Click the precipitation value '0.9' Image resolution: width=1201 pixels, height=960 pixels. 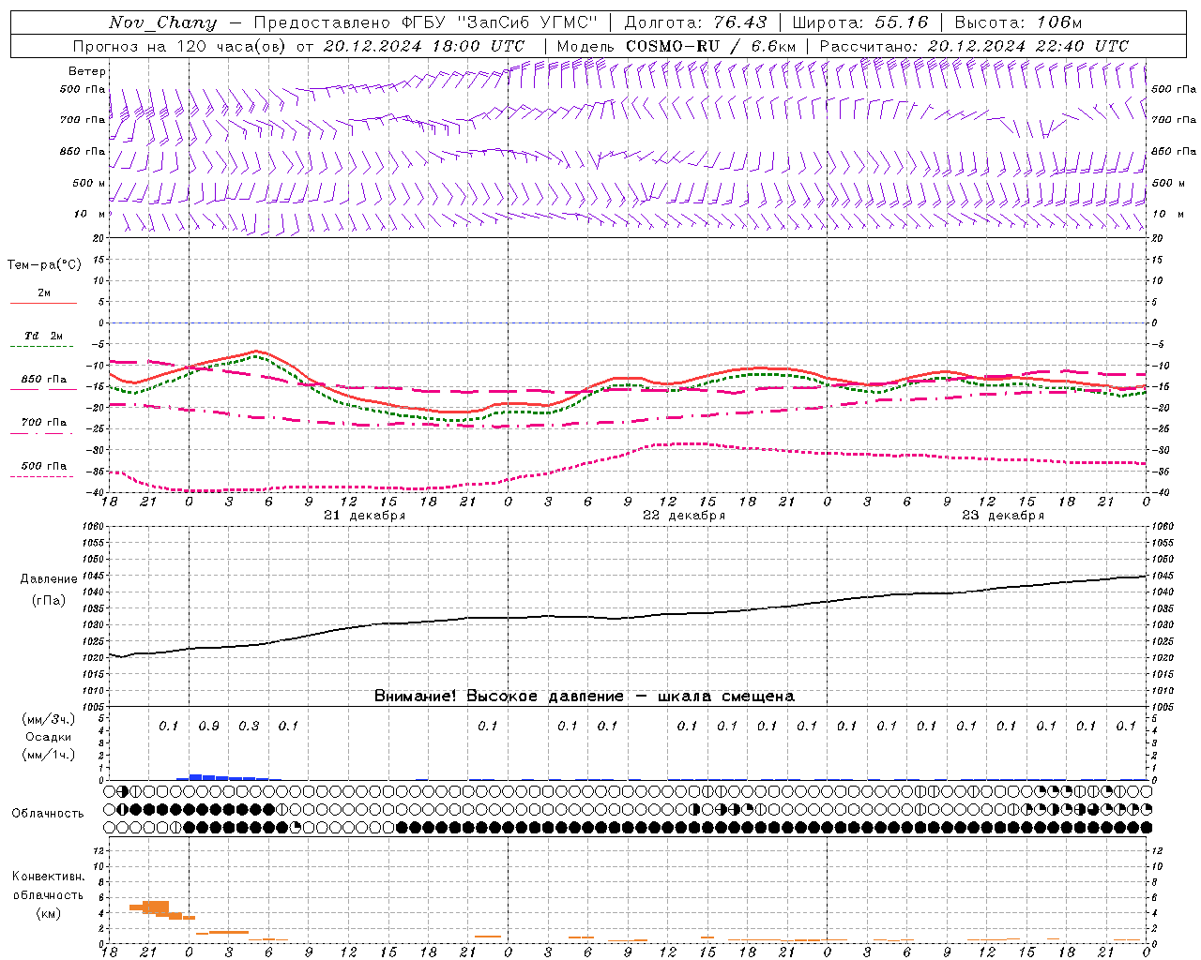208,726
